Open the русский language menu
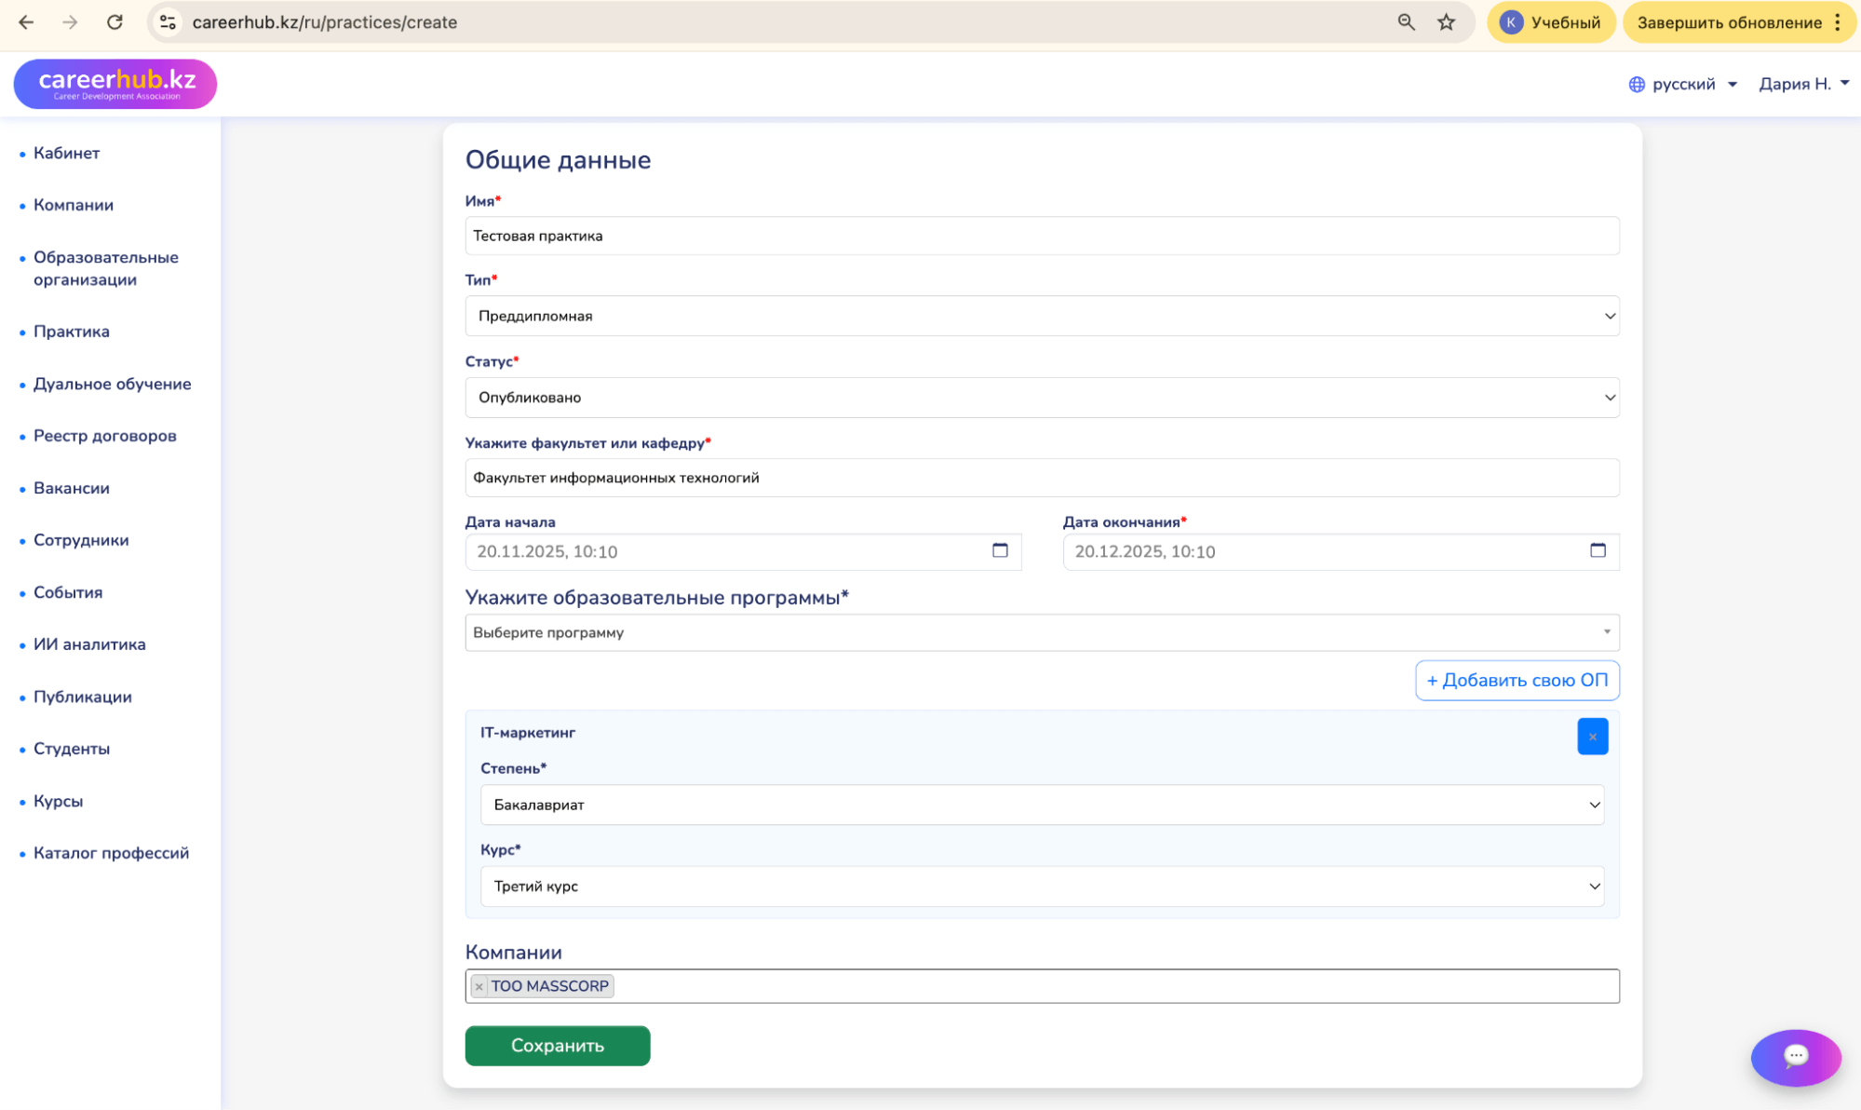Viewport: 1861px width, 1110px height. (x=1683, y=84)
